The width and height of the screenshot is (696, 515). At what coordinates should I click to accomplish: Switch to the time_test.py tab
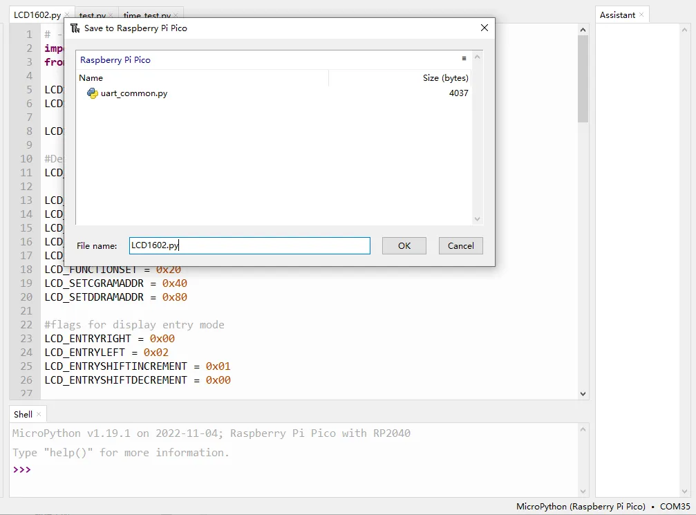click(x=147, y=15)
